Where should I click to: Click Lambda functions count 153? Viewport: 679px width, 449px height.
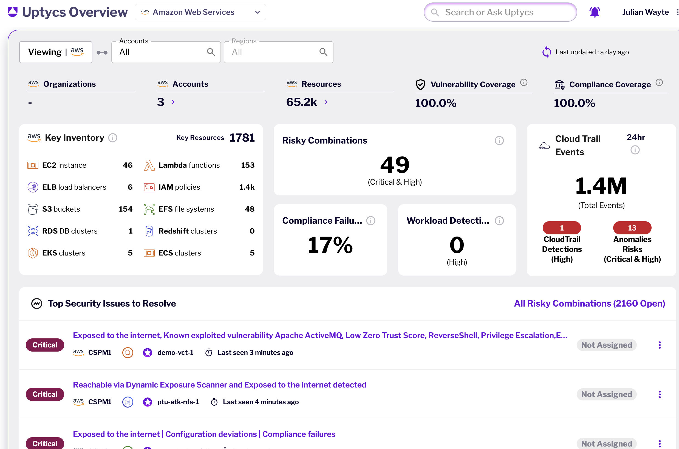click(248, 165)
